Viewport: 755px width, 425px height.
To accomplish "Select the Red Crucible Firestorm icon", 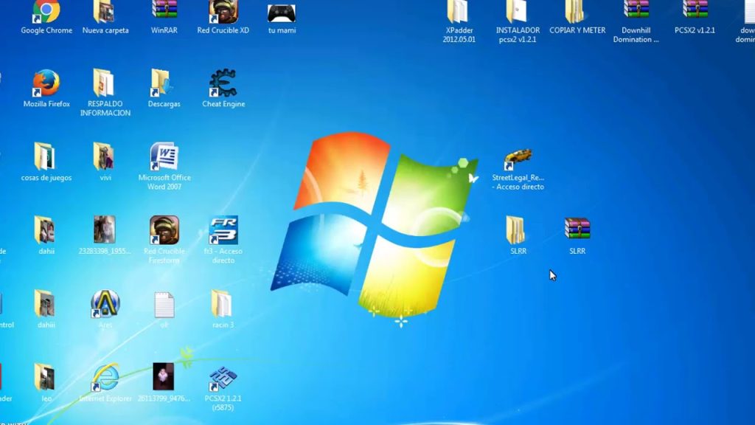I will pyautogui.click(x=164, y=230).
